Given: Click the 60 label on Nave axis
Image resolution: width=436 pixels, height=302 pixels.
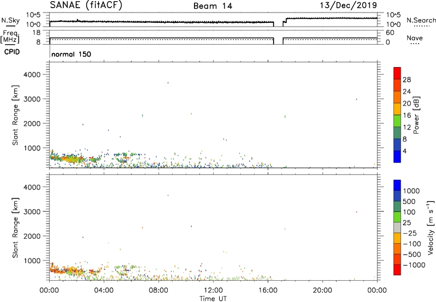Looking at the screenshot, I should [390, 33].
